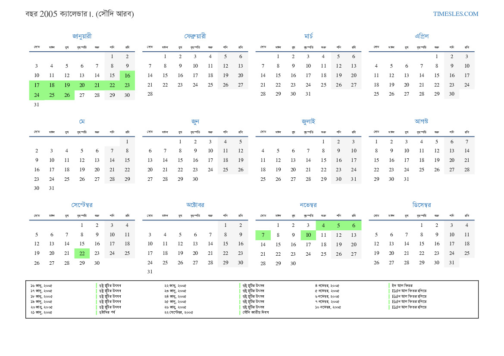
Task: Click date 31 in May
Action: tap(52, 188)
